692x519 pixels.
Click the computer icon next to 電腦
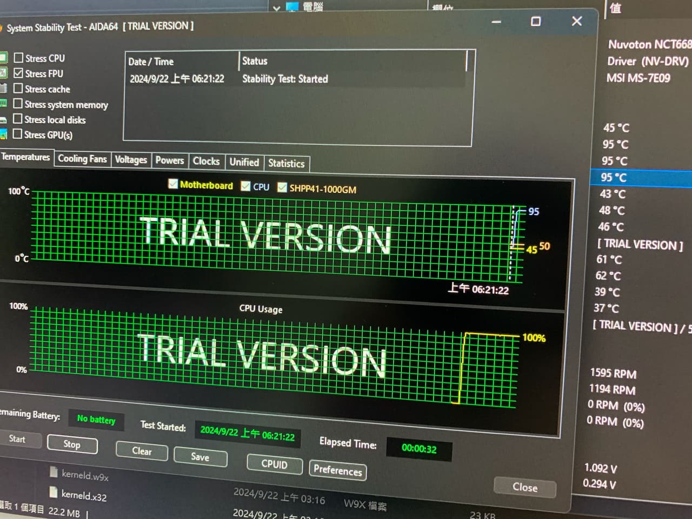(292, 6)
